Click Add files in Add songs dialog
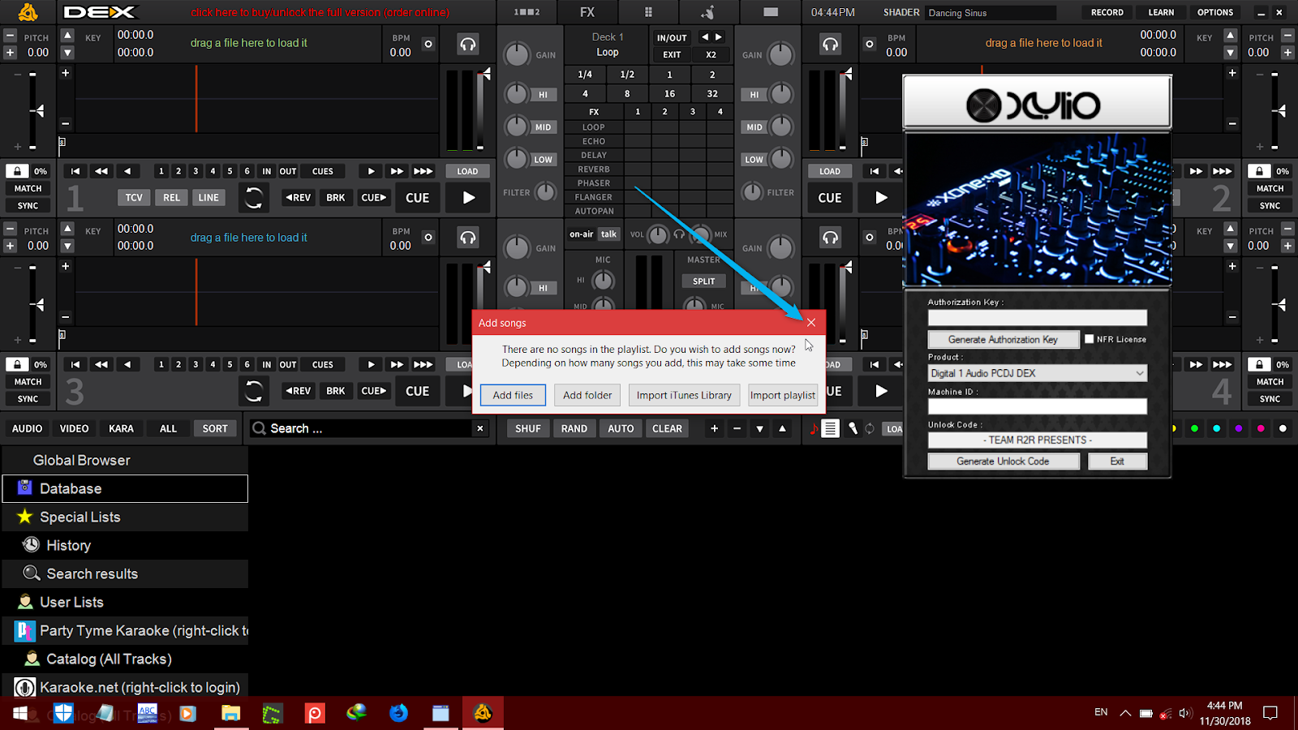The width and height of the screenshot is (1298, 730). [513, 395]
